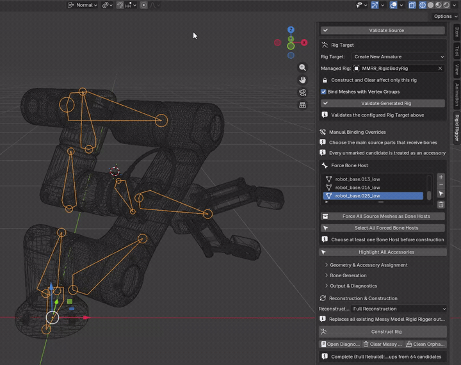
Task: Add a Force Bone Host entry
Action: [x=441, y=177]
